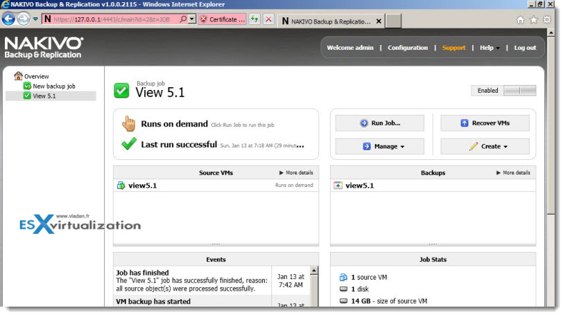Image resolution: width=565 pixels, height=317 pixels.
Task: Click the 1 disk stat icon
Action: pyautogui.click(x=343, y=289)
